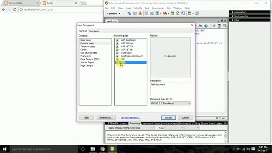Screen dimensions: 272x153
Task: Select the General tab in New Document
Action: [83, 31]
